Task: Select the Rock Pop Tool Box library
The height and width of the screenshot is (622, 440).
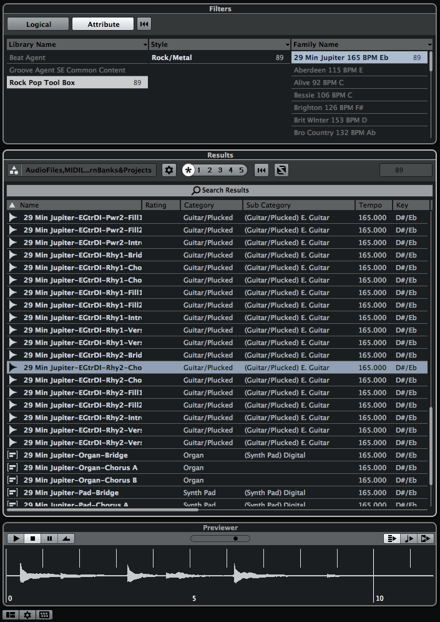Action: tap(77, 83)
